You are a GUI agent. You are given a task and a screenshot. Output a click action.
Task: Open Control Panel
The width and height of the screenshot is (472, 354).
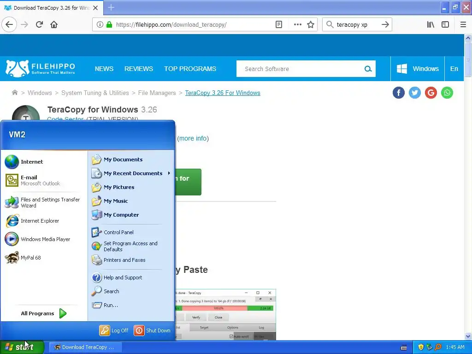tap(131, 232)
